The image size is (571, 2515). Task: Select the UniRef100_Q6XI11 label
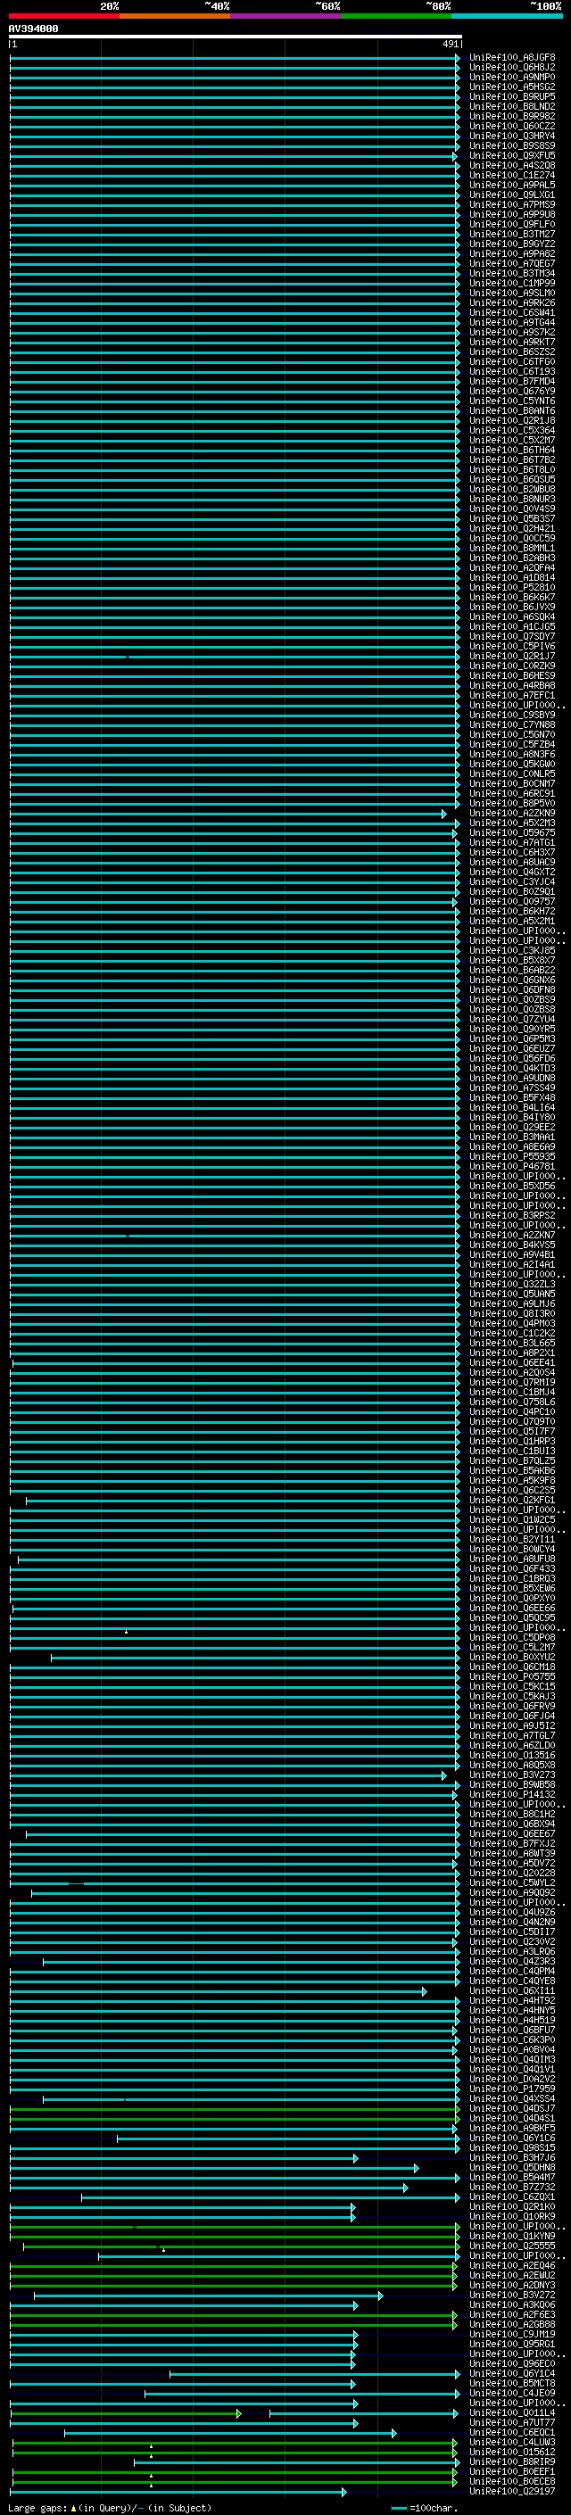coord(512,1990)
